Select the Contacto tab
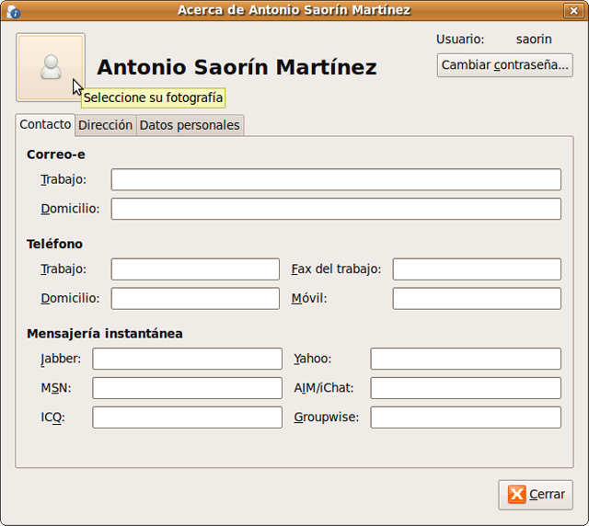The image size is (589, 526). click(45, 124)
